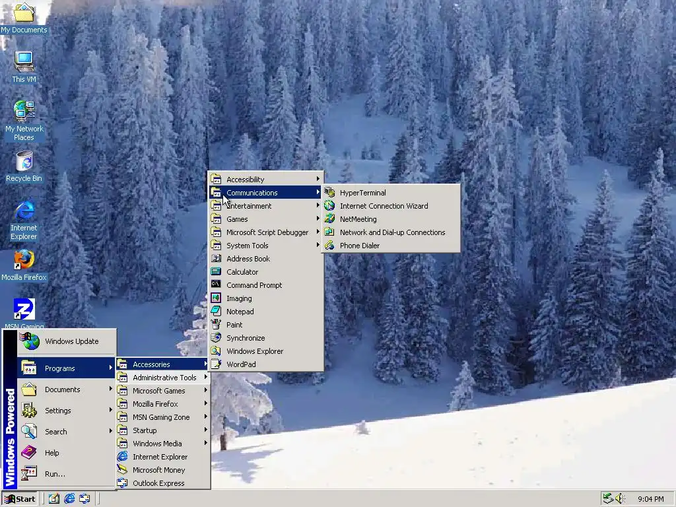
Task: Click the HyperTerminal icon in Communications
Action: click(x=329, y=192)
